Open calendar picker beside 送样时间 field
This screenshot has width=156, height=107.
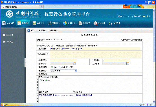pyautogui.click(x=75, y=63)
